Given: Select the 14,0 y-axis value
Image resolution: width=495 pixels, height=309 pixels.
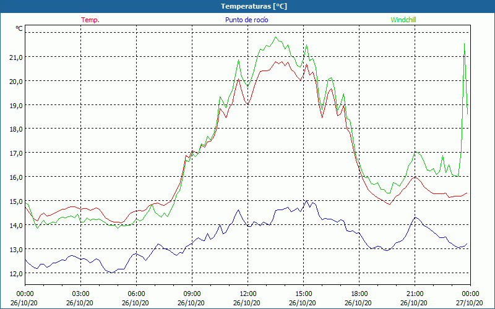Looking at the screenshot, I should 17,225.
